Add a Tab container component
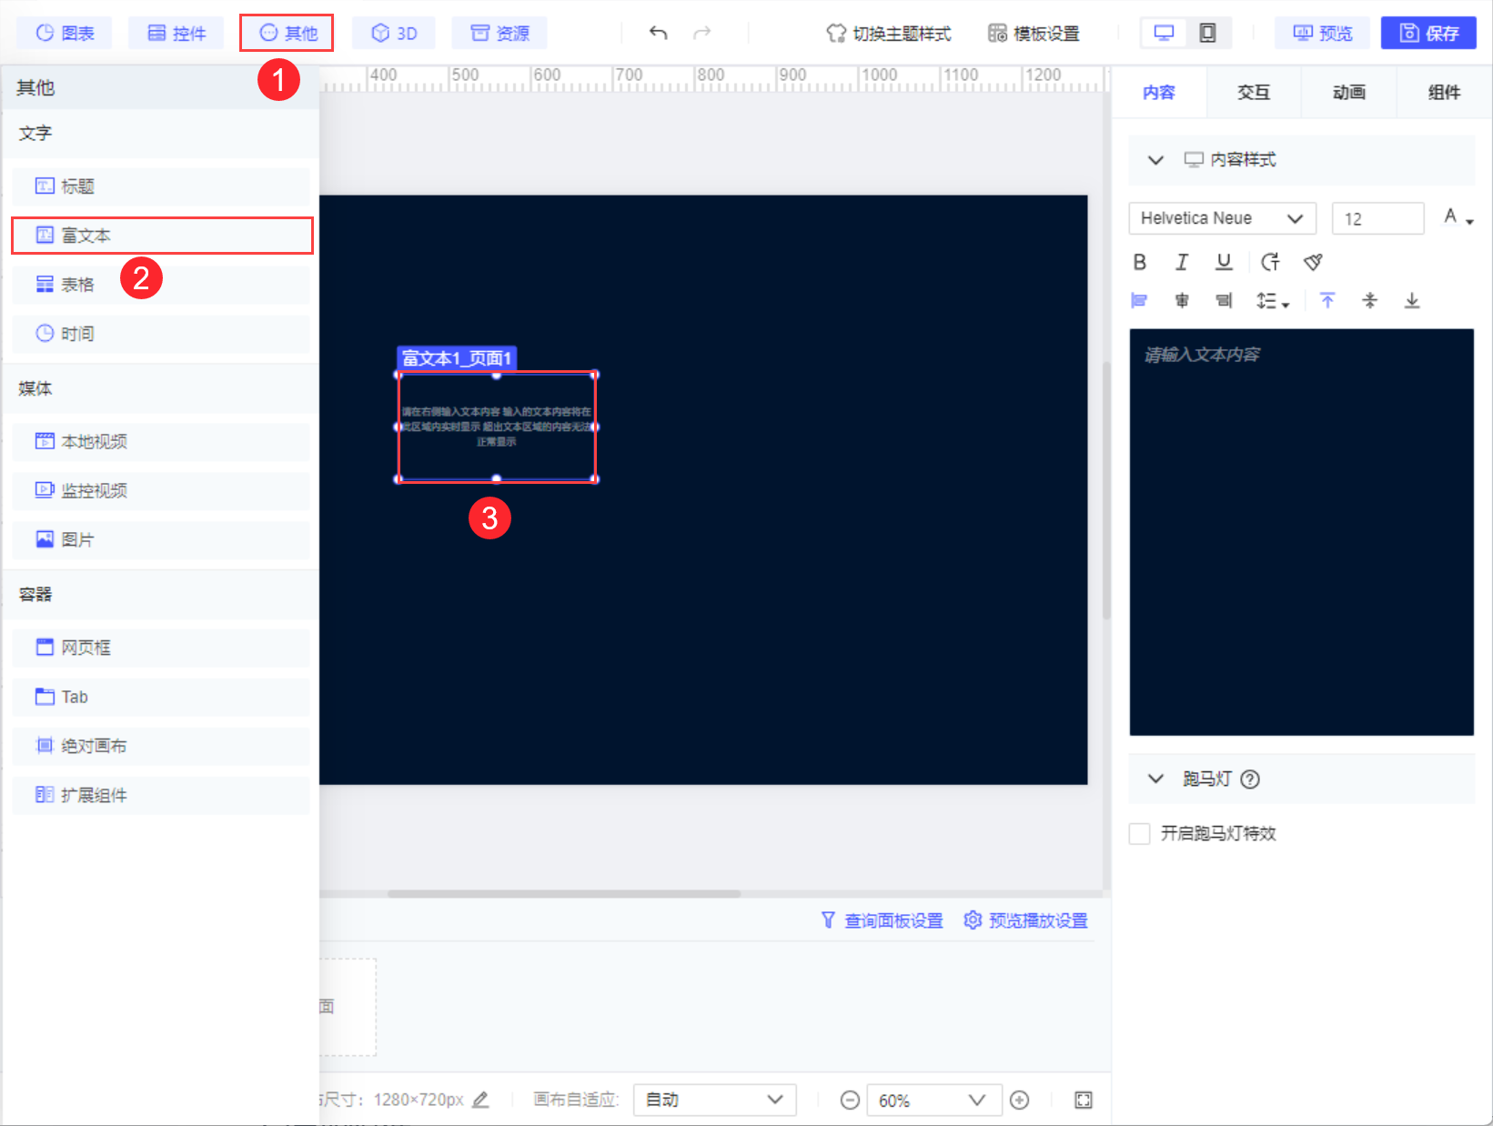Screen dimensions: 1493x1126 (x=161, y=698)
